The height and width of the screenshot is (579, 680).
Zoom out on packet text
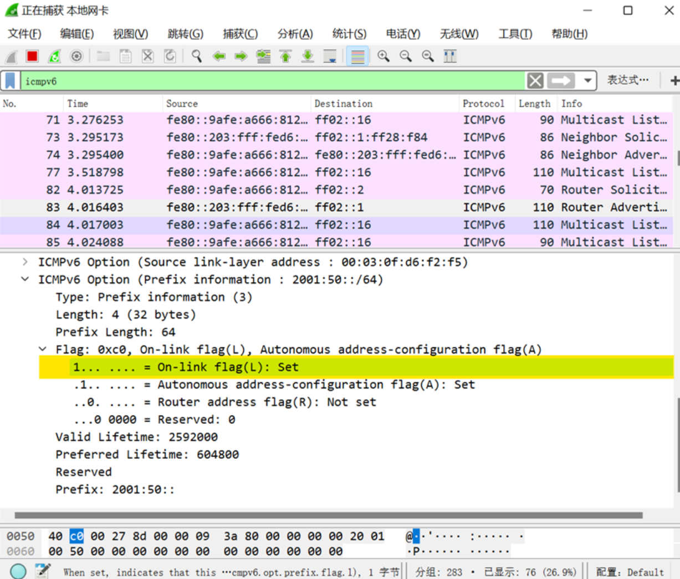pyautogui.click(x=406, y=57)
